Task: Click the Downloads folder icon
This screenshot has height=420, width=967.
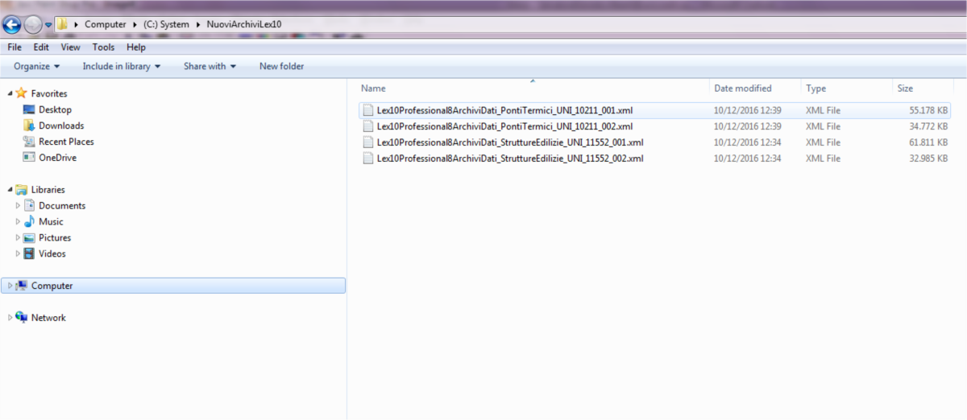Action: click(x=29, y=126)
